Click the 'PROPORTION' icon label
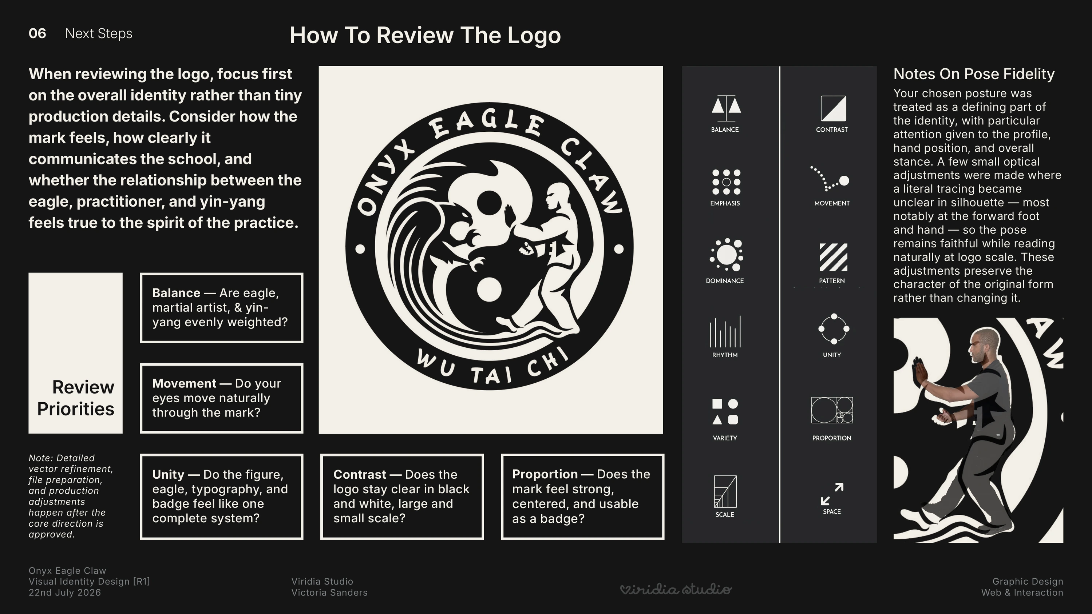The height and width of the screenshot is (614, 1092). (832, 438)
